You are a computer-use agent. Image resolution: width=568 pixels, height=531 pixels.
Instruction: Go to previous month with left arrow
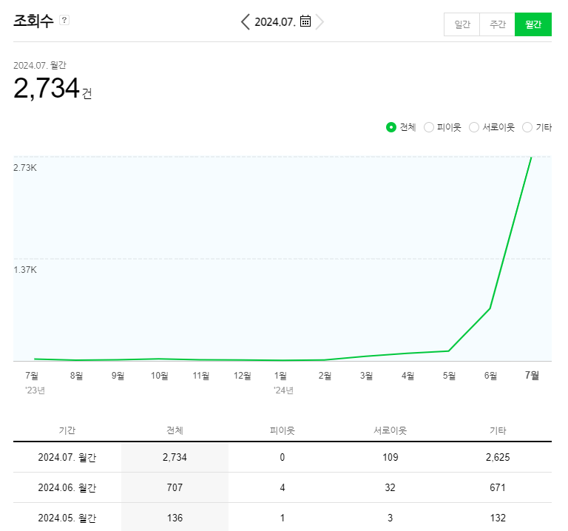[245, 21]
